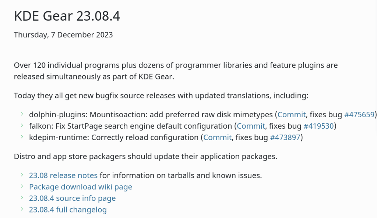
Task: Click the chevron bullet beside dolphin-plugins
Action: click(22, 114)
